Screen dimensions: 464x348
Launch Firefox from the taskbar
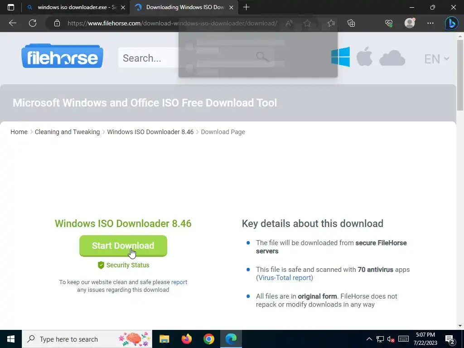[x=186, y=339]
